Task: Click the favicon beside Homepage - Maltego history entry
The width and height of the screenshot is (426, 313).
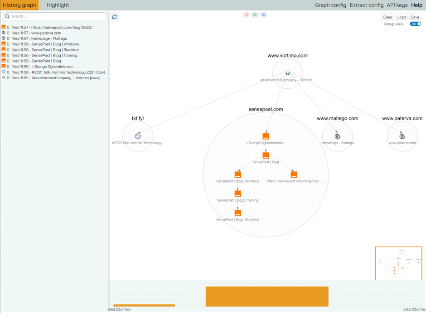Action: pyautogui.click(x=4, y=39)
